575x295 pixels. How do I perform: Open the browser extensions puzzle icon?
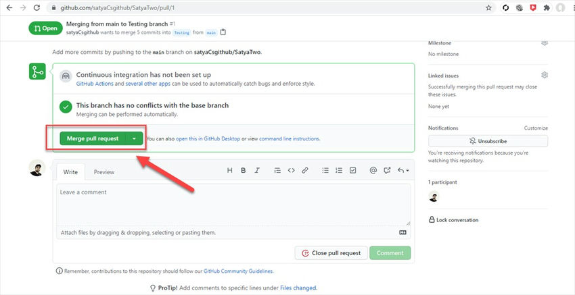(547, 7)
